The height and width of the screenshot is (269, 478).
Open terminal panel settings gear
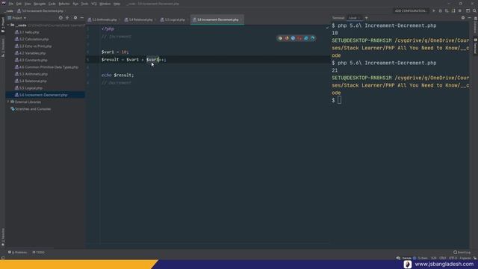pos(463,18)
